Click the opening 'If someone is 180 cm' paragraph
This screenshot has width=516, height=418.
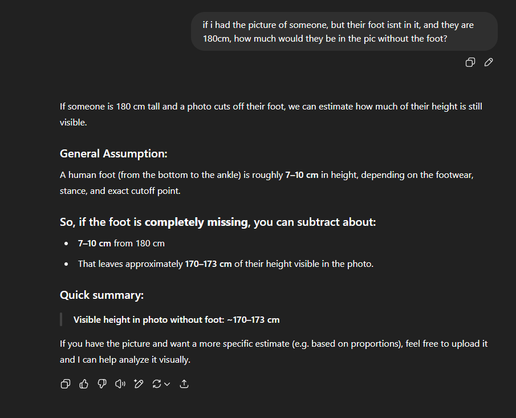pyautogui.click(x=271, y=114)
